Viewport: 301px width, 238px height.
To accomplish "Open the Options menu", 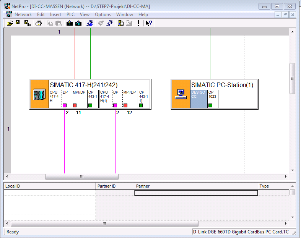I will coord(103,15).
